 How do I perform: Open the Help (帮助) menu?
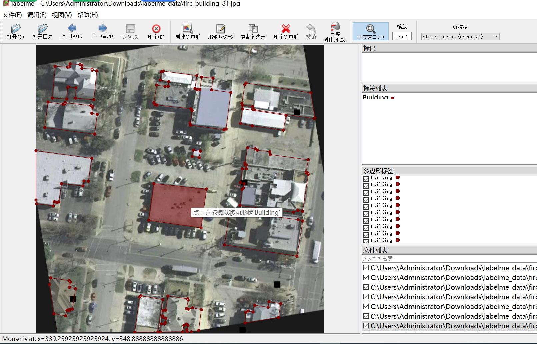click(x=87, y=15)
